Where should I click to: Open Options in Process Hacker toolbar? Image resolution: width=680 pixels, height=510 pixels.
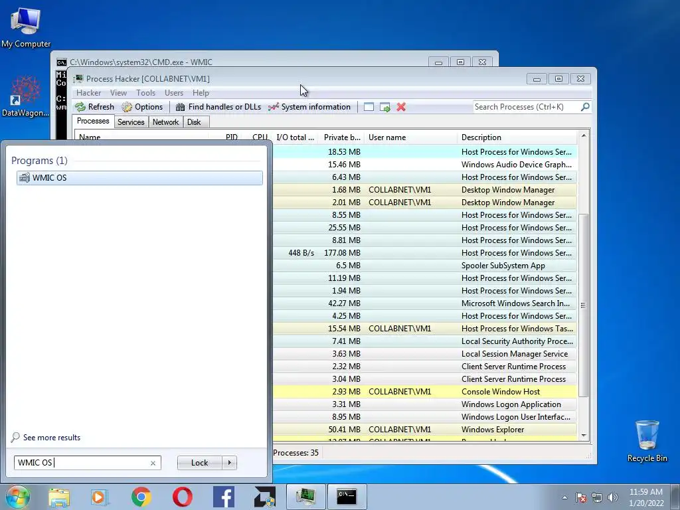[x=142, y=107]
